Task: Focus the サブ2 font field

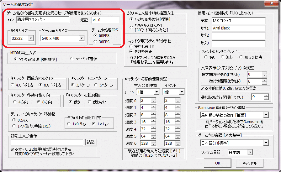Action: [x=239, y=36]
